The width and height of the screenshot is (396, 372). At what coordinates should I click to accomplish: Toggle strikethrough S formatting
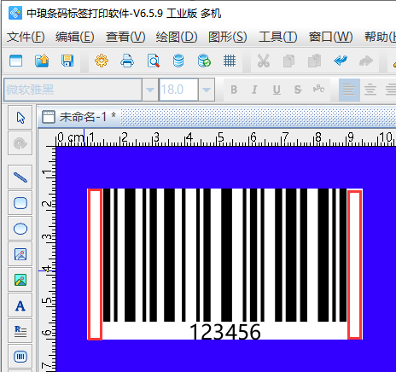click(x=298, y=90)
